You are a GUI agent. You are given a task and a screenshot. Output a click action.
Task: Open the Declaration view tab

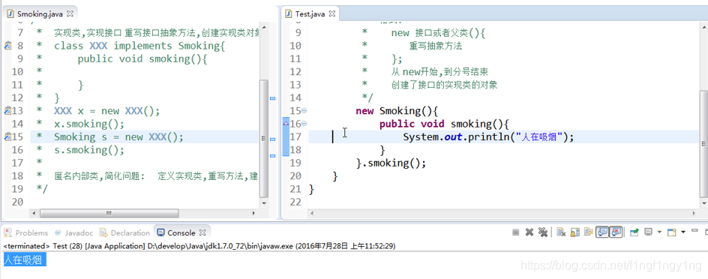click(x=124, y=233)
